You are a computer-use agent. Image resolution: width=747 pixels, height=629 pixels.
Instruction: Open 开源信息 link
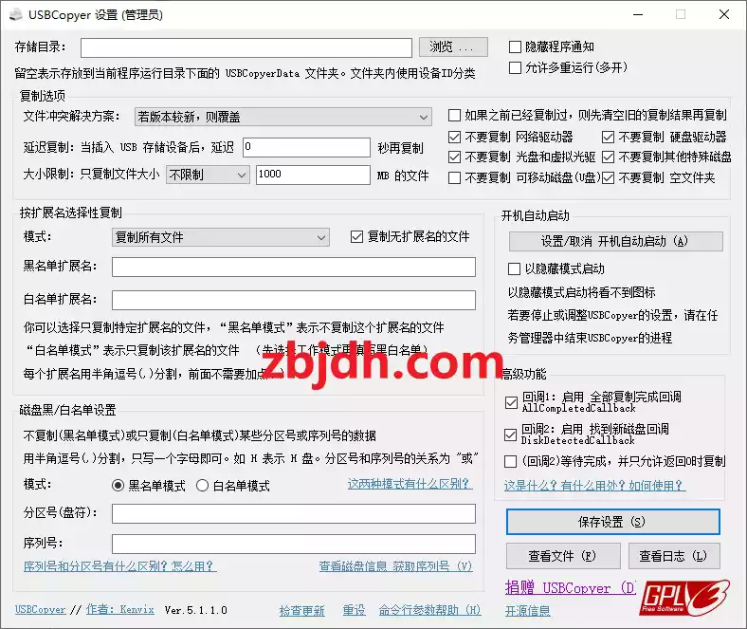(528, 611)
